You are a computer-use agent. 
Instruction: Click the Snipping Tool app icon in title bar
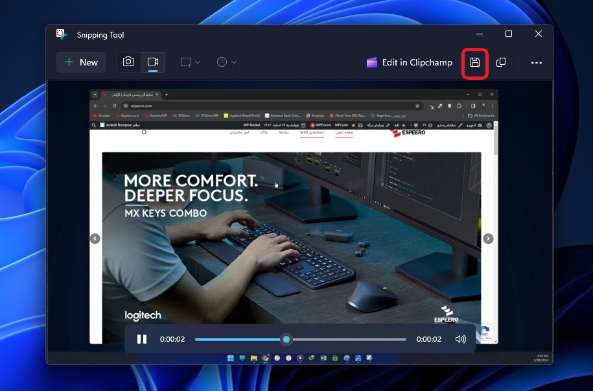(x=62, y=34)
